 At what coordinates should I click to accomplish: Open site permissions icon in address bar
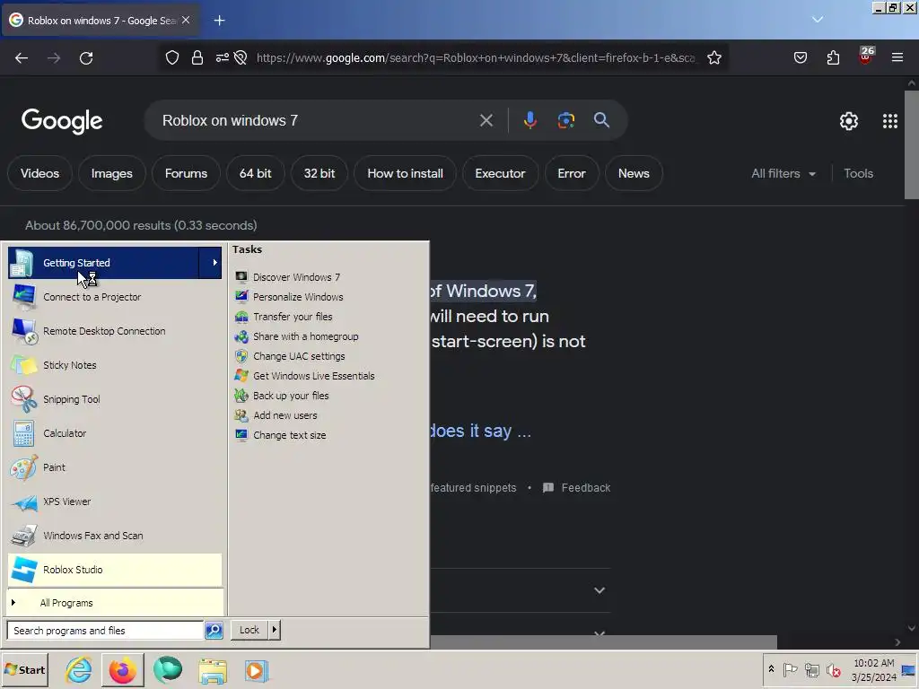pos(223,57)
